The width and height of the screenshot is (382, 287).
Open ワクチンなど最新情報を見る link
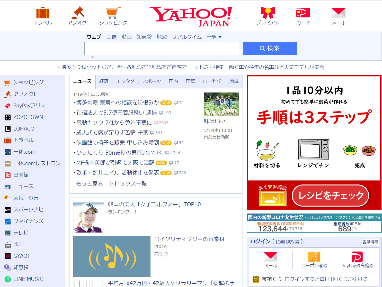tap(358, 217)
